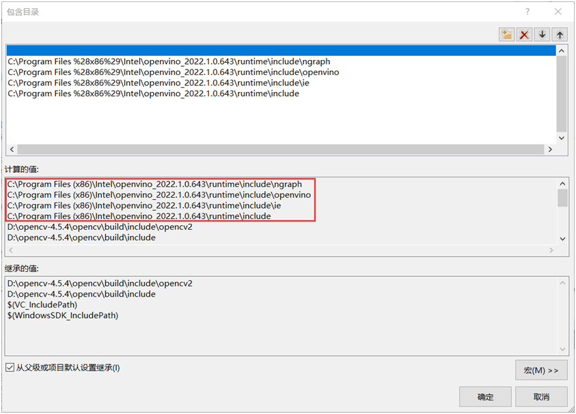The image size is (576, 414).
Task: Click inherited value ending include\opencv2
Action: pyautogui.click(x=100, y=284)
